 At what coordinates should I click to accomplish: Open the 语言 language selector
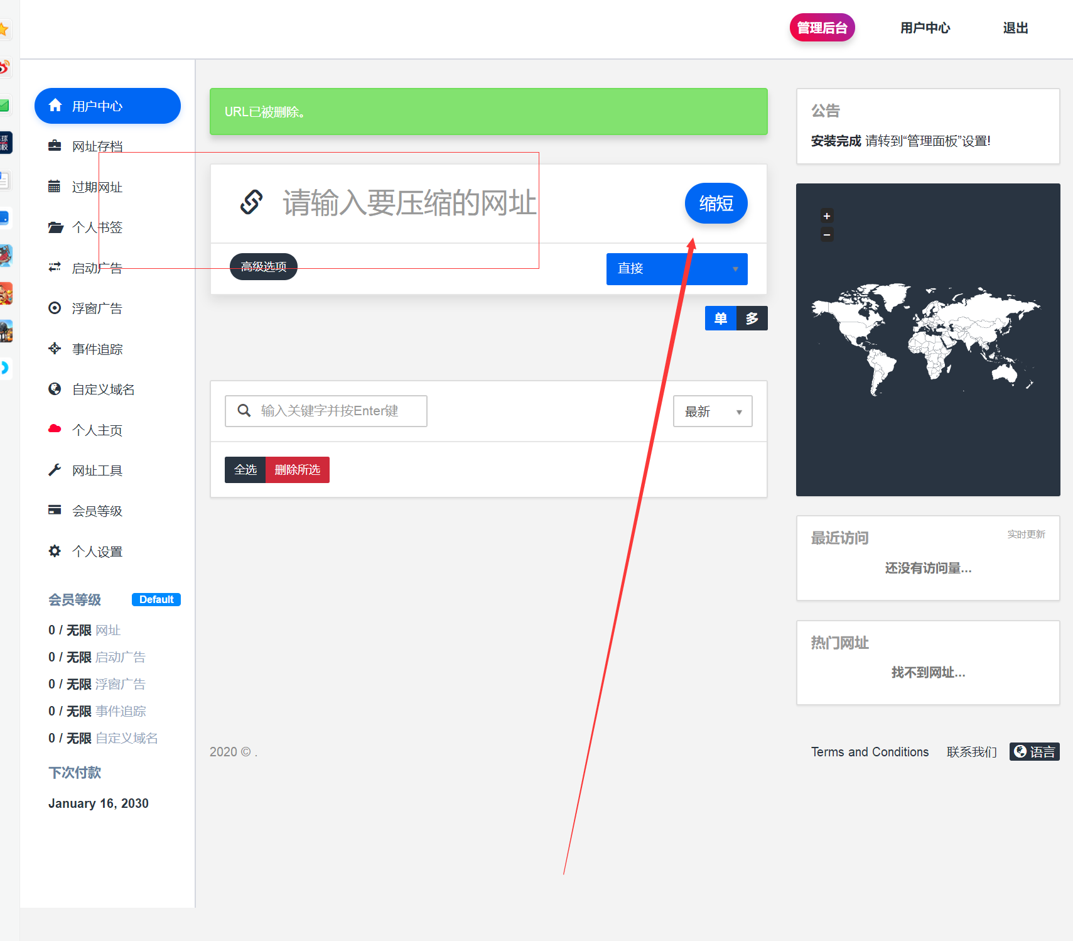1034,752
